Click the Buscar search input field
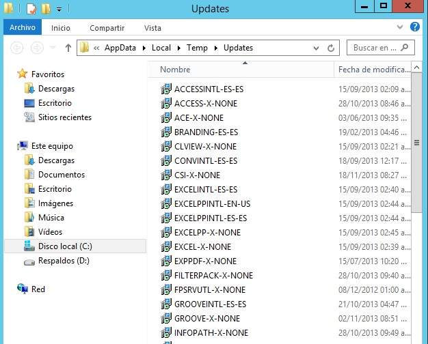Image resolution: width=428 pixels, height=344 pixels. pyautogui.click(x=375, y=48)
